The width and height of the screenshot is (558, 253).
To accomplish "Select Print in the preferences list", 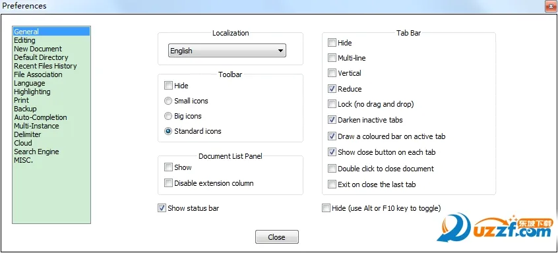I will [x=51, y=100].
